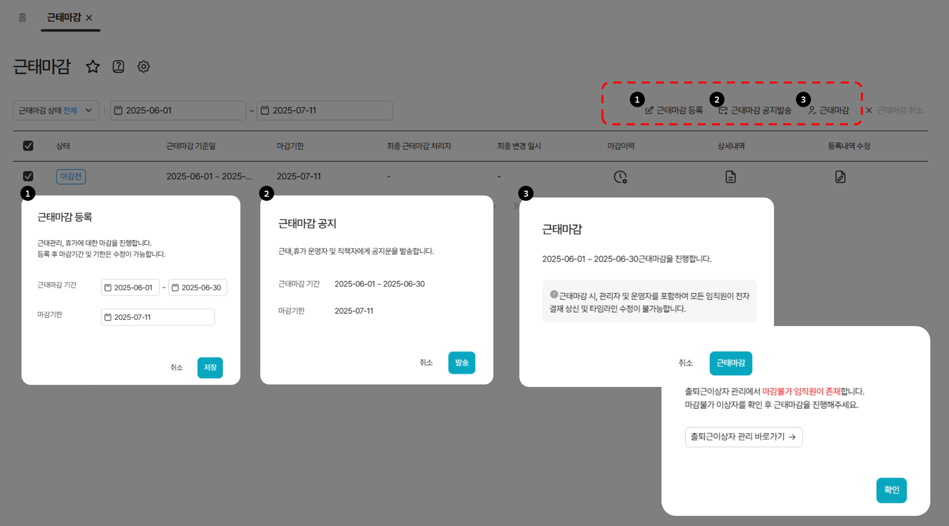Click the 마감기한 date field in the 근태마감 등록 dialog
This screenshot has width=949, height=526.
tap(158, 317)
